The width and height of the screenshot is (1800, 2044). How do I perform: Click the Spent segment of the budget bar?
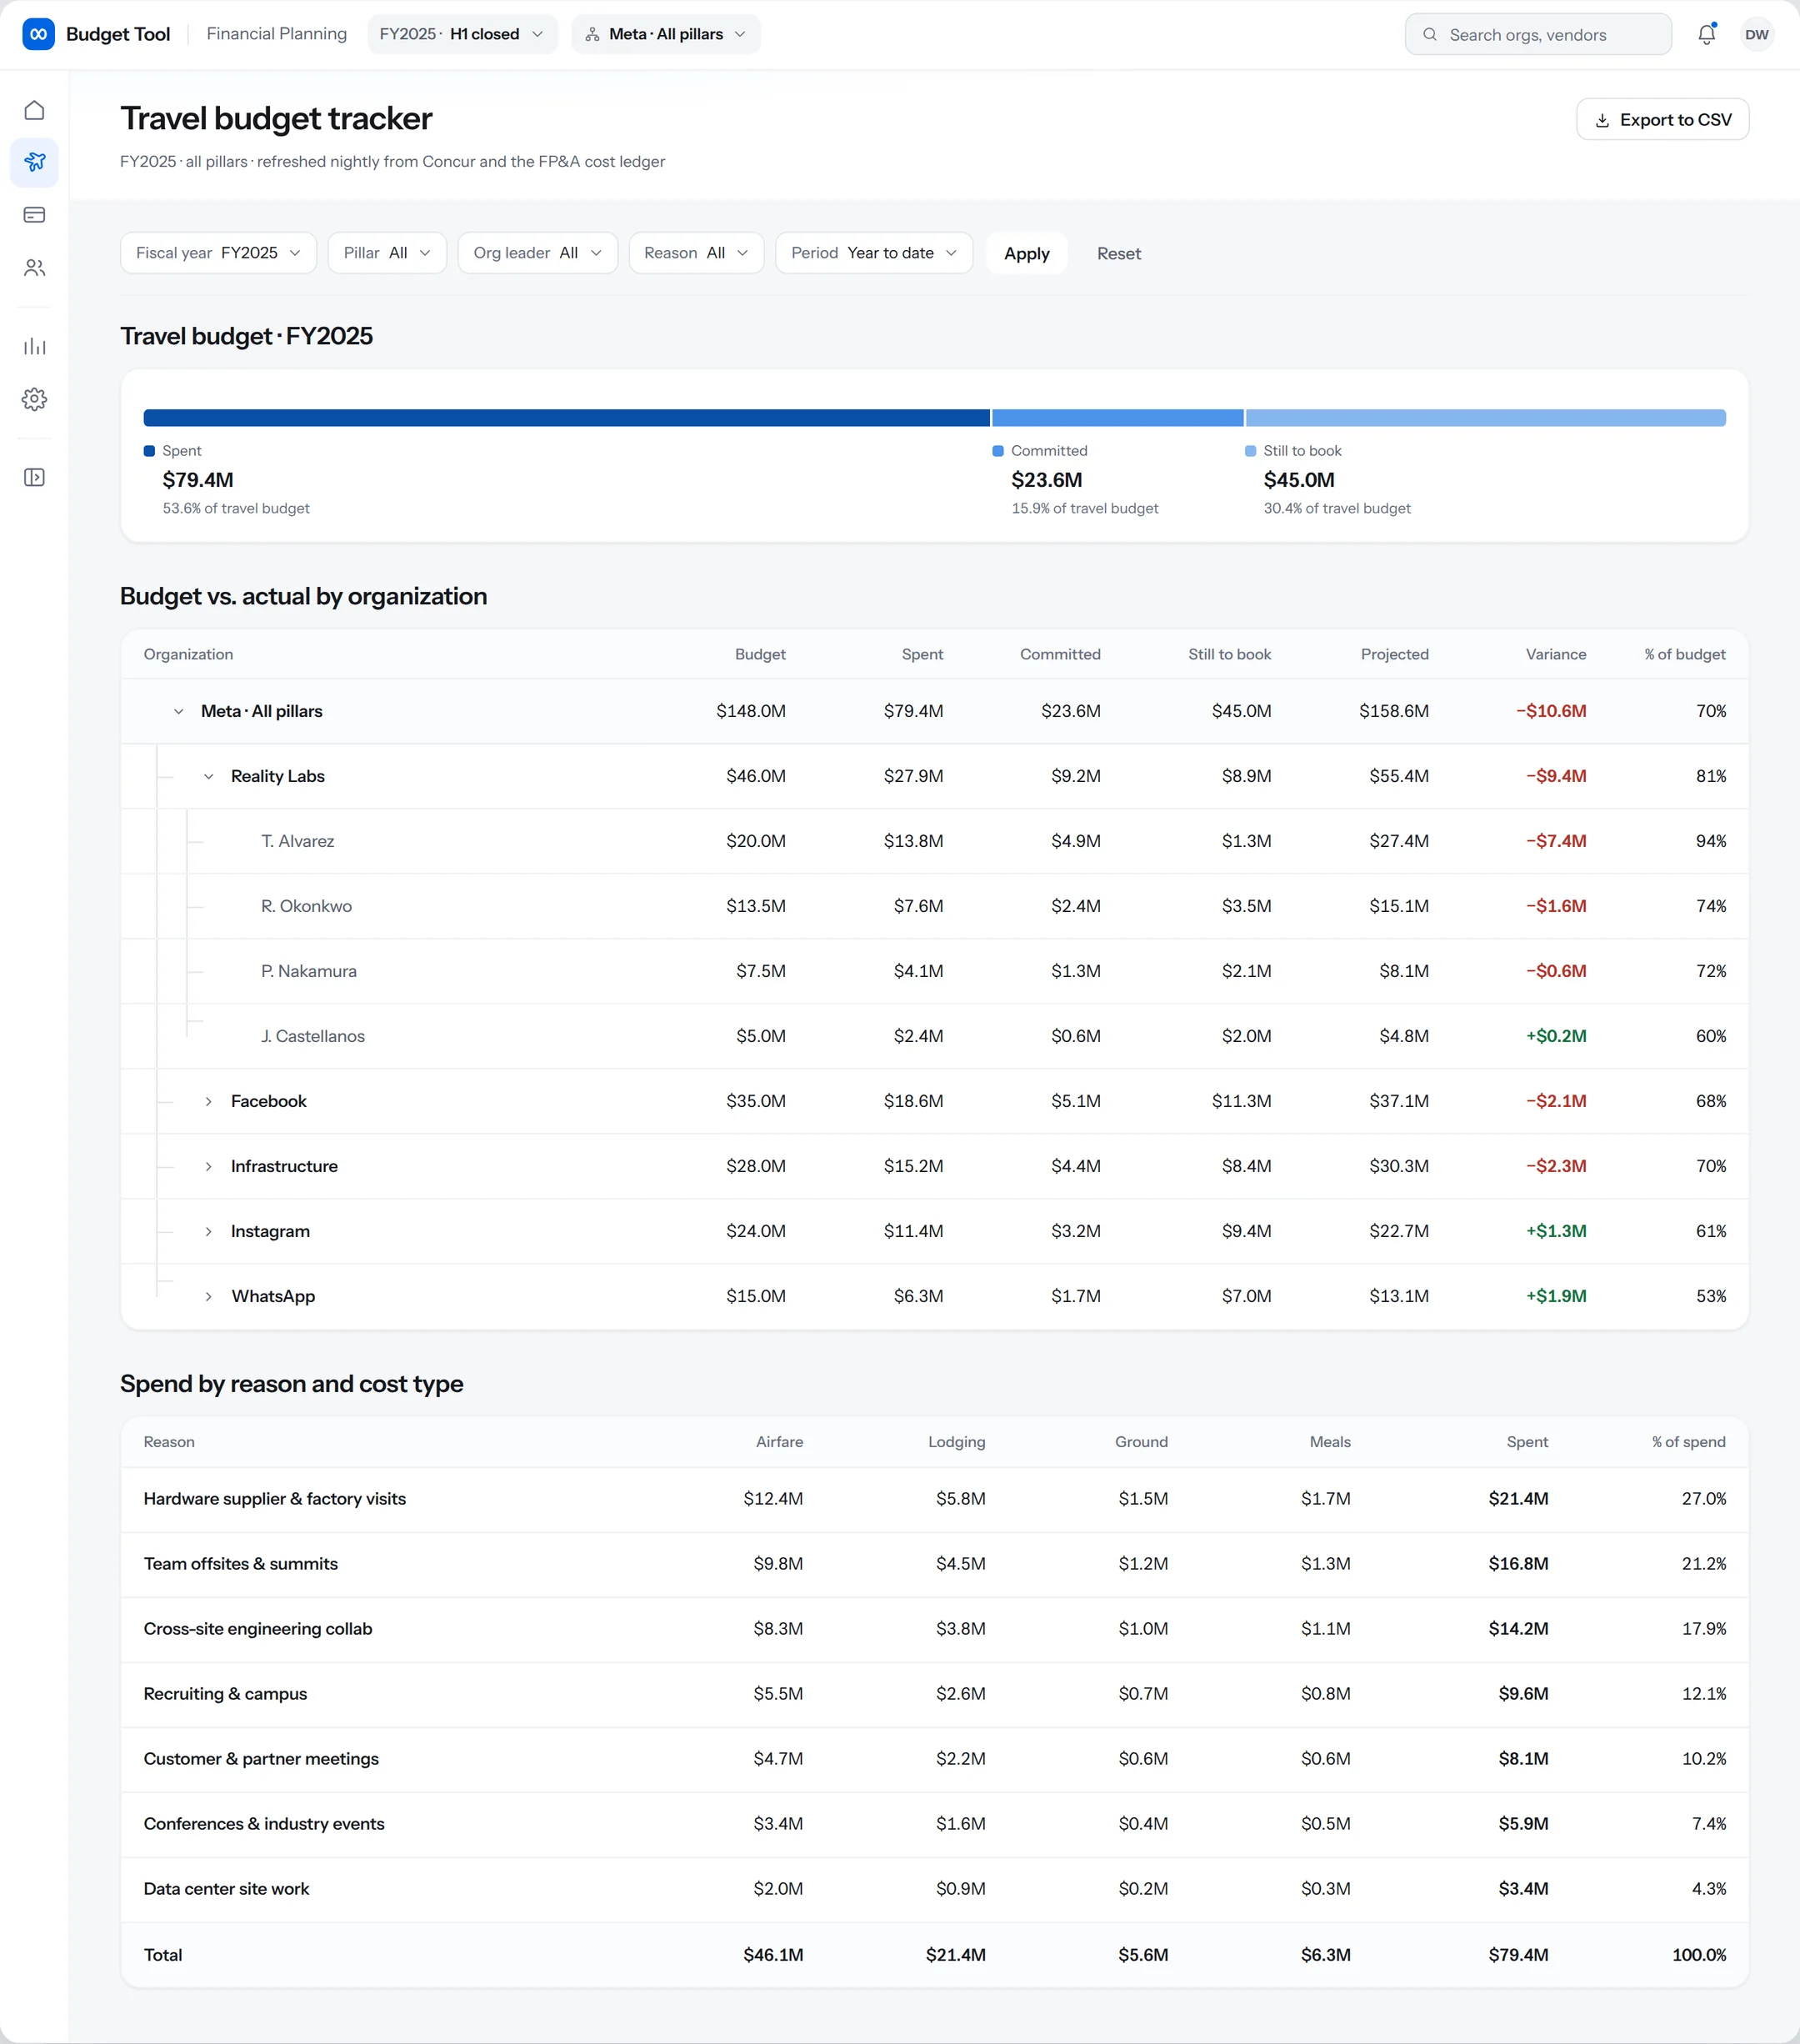(x=566, y=418)
